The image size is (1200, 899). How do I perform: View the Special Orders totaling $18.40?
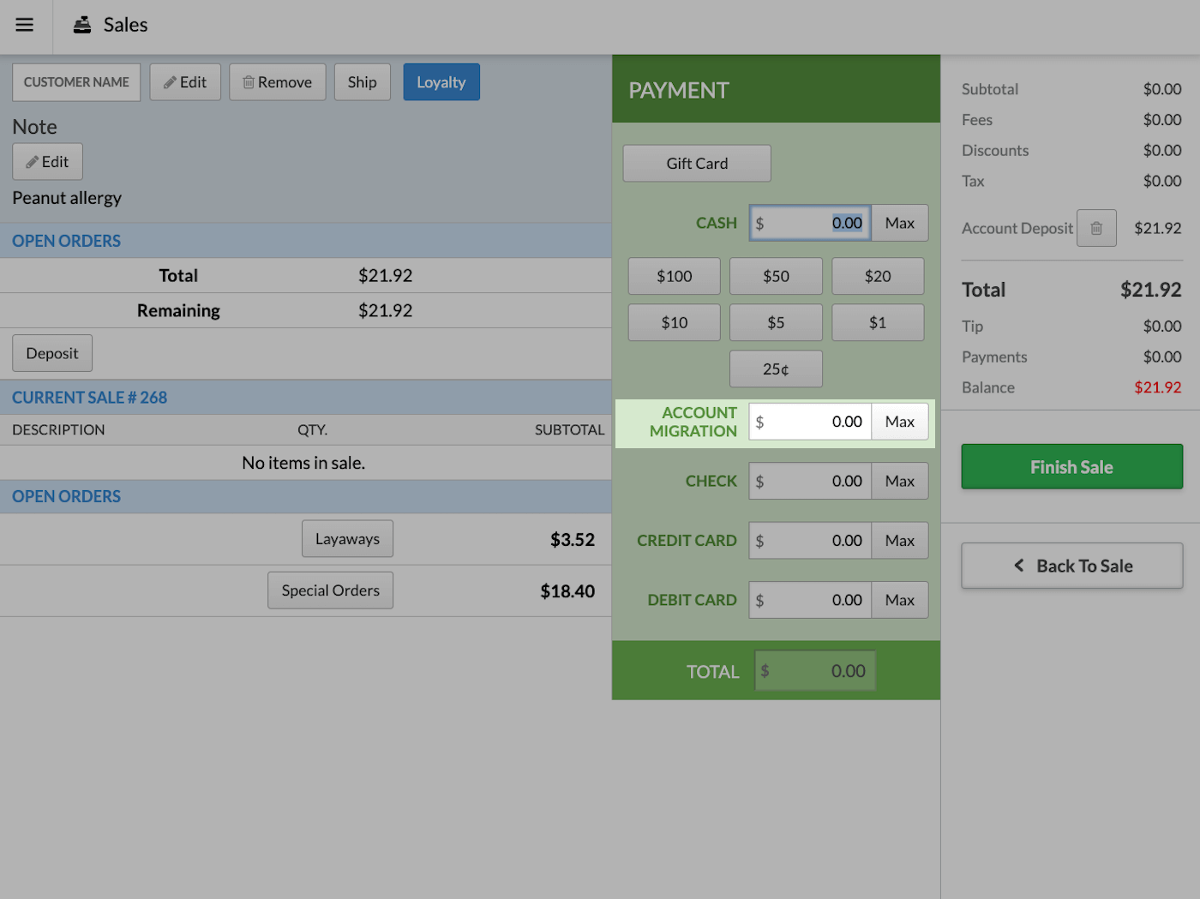[330, 590]
